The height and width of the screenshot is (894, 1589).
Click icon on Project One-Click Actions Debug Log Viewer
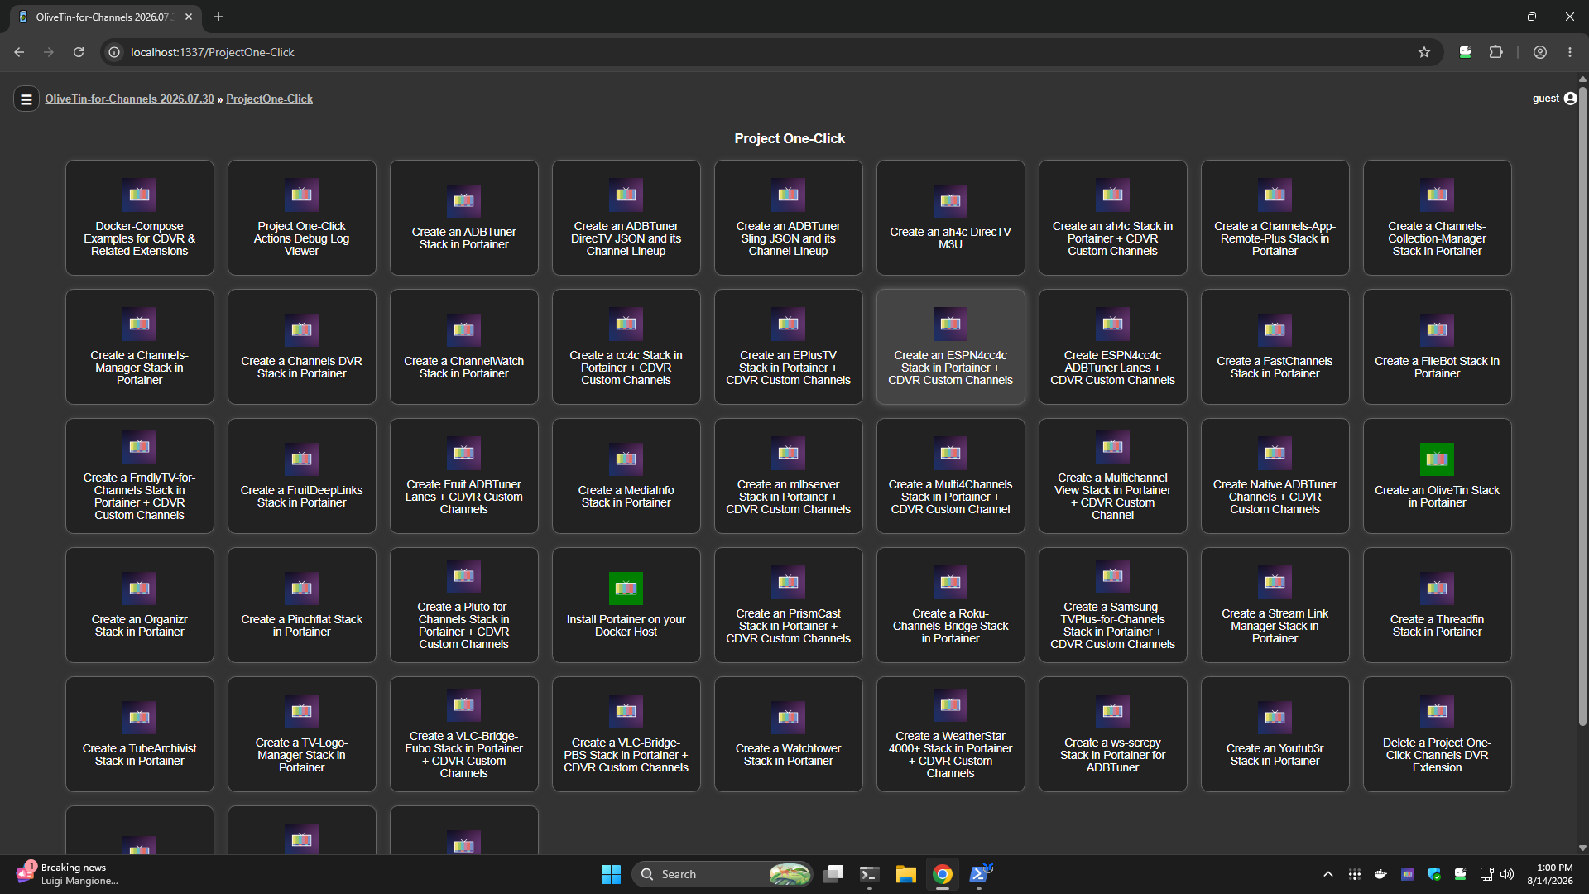click(302, 195)
